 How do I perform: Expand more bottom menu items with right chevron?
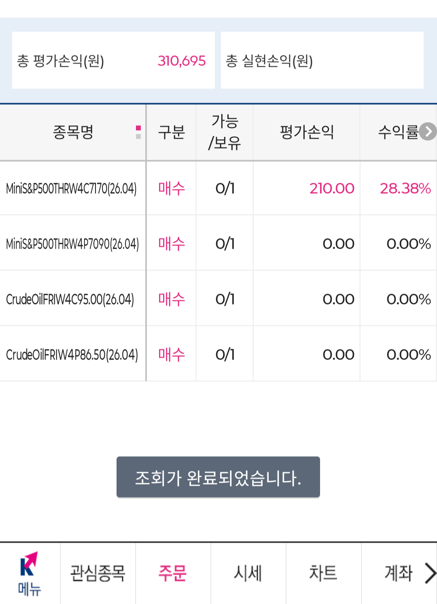(x=431, y=572)
